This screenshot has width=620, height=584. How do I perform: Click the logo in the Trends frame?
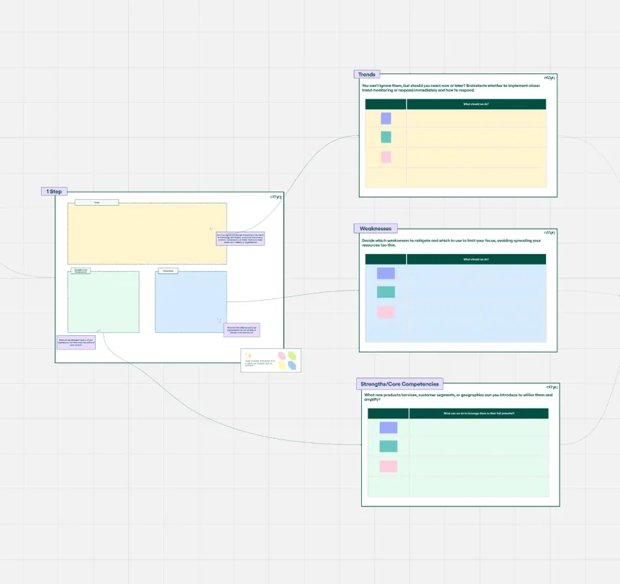pyautogui.click(x=550, y=78)
